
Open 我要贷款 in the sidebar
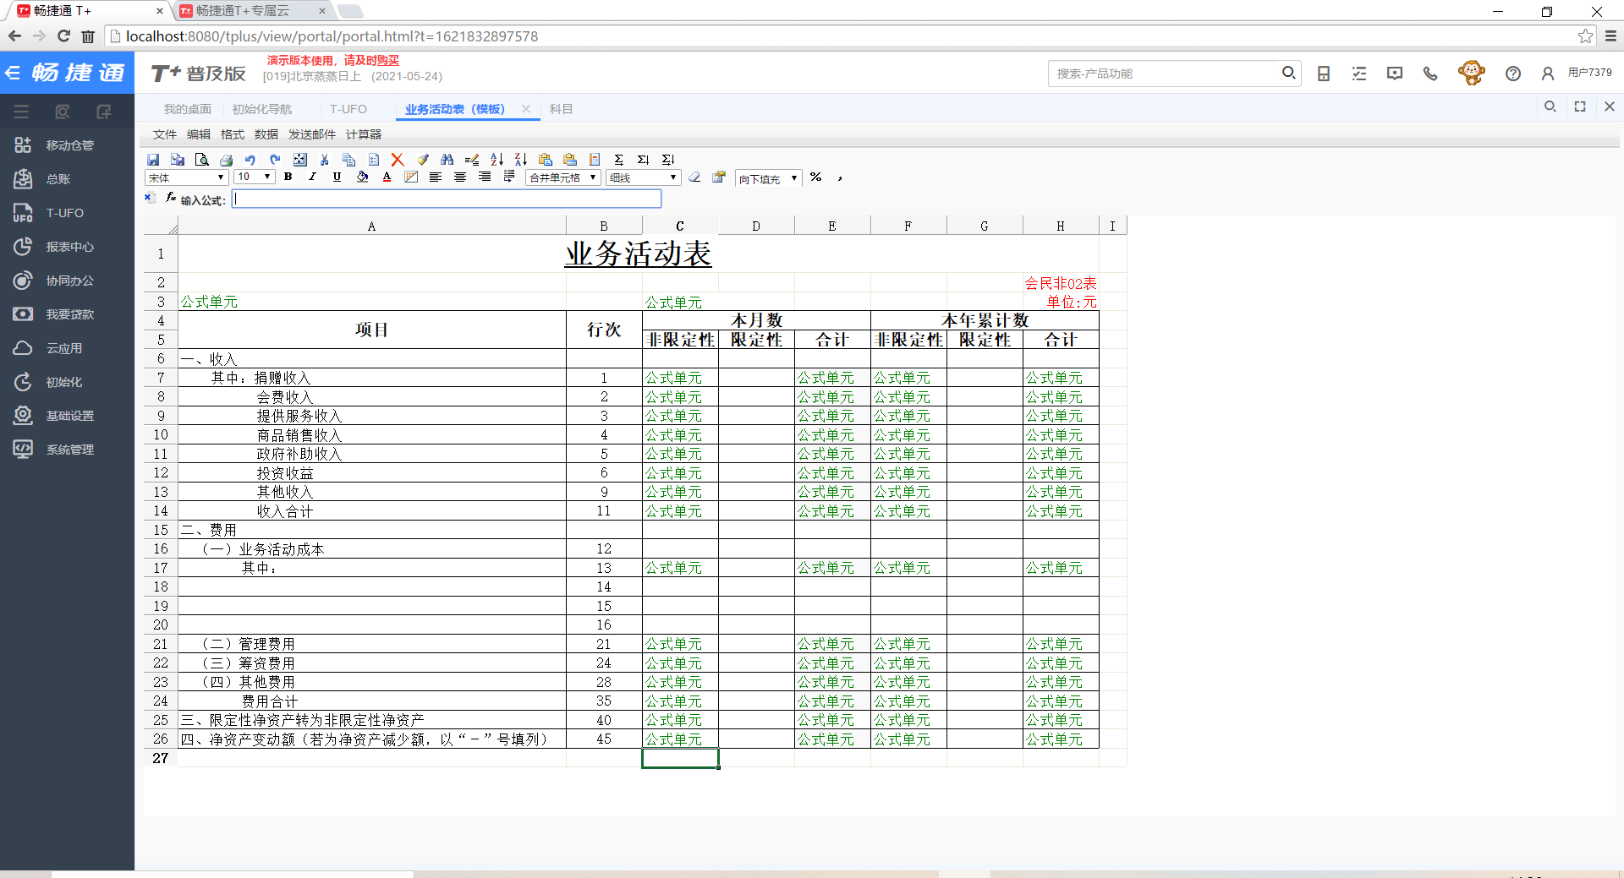coord(68,314)
